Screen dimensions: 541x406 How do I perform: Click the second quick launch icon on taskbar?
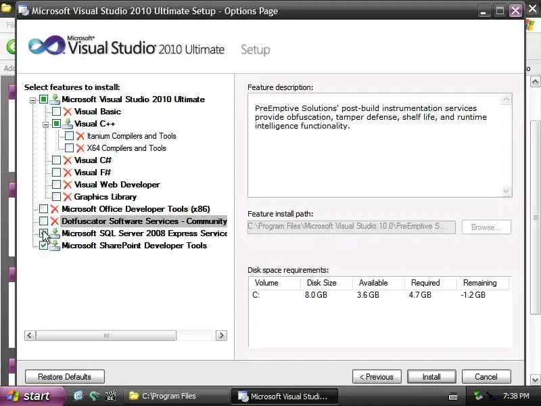click(x=94, y=396)
